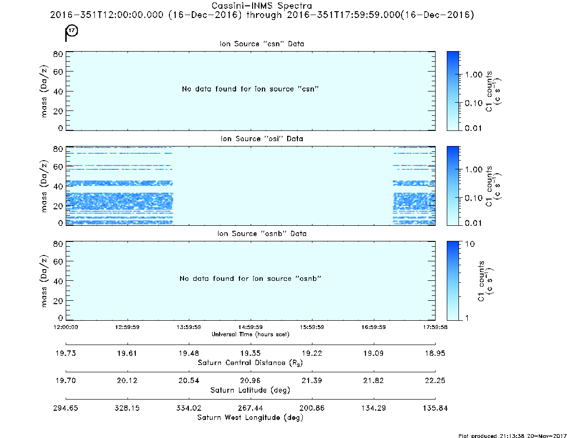Click the "mass (Da/z)" axis label of osi panel
This screenshot has width=567, height=438.
44,186
